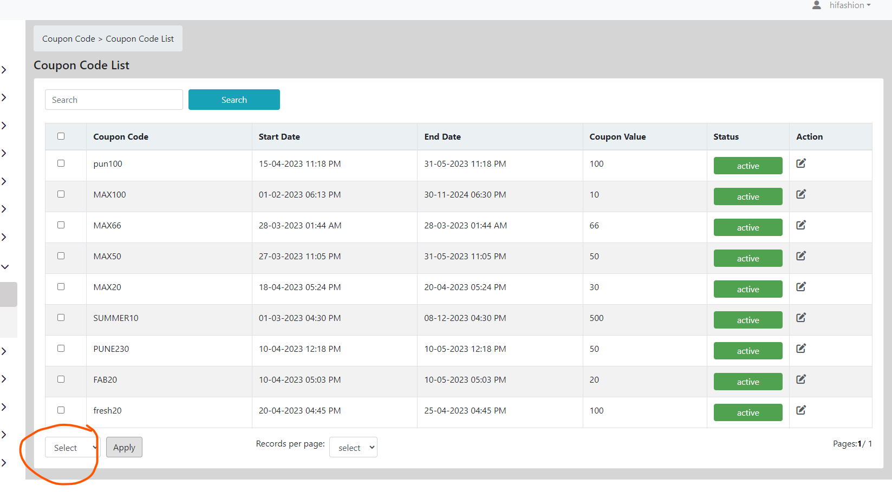The image size is (892, 492).
Task: Click the start date 15-04-2023 11:18 PM
Action: pyautogui.click(x=300, y=163)
